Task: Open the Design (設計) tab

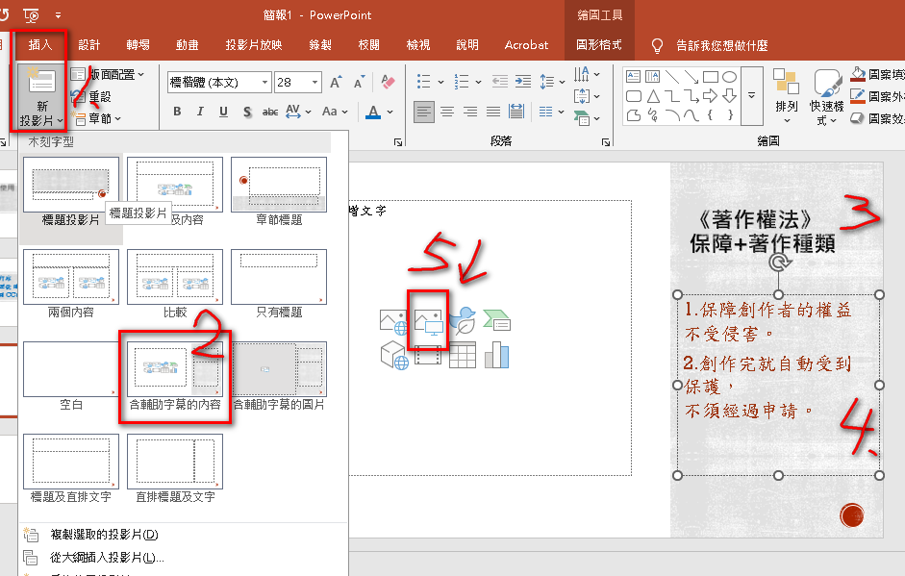Action: [88, 45]
